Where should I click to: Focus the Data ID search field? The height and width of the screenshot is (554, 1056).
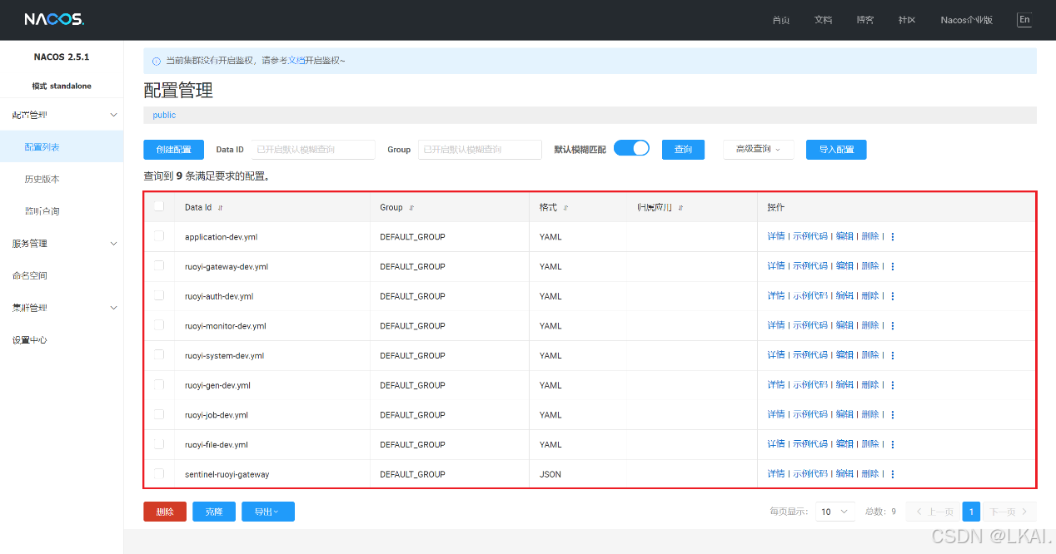tap(313, 150)
